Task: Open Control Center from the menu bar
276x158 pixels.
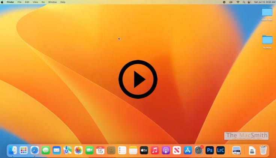Action: tap(249, 2)
